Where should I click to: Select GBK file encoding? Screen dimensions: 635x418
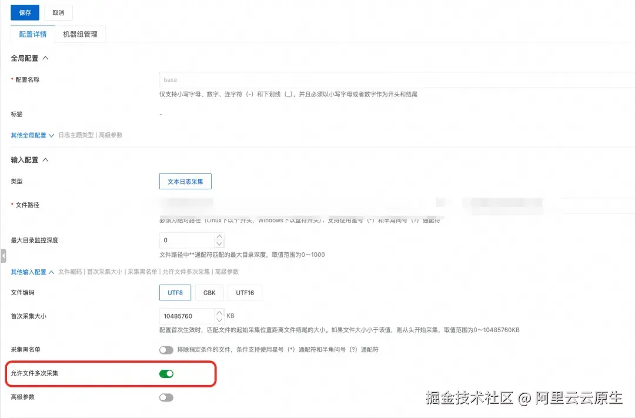pyautogui.click(x=210, y=292)
